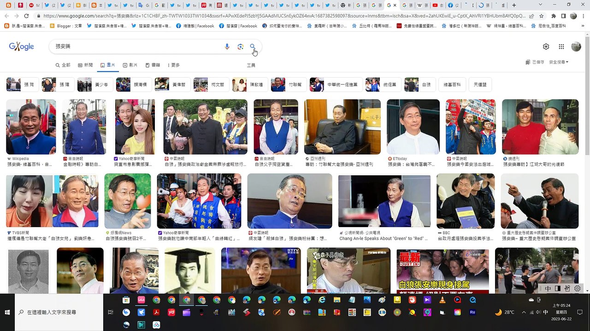Viewport: 590px width, 331px height.
Task: Click the Google search text box
Action: click(x=138, y=46)
